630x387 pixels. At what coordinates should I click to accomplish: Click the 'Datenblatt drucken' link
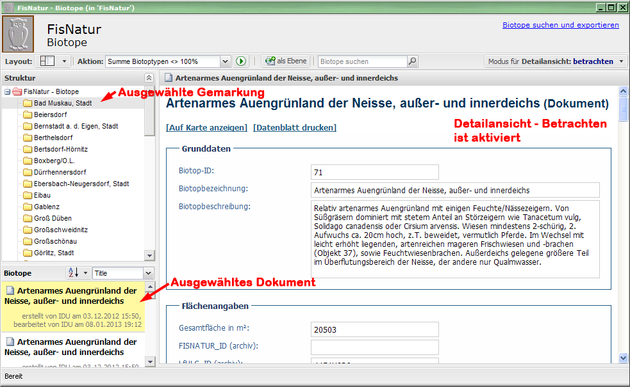point(294,127)
